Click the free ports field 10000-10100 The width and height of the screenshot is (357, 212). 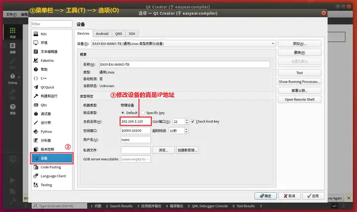coord(135,131)
